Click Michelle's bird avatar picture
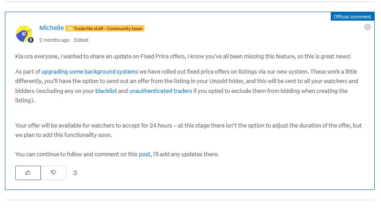The height and width of the screenshot is (211, 381). point(23,33)
